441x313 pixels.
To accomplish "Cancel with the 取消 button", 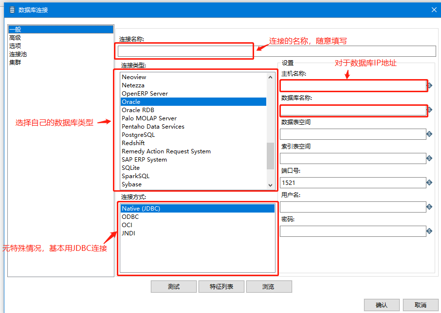I will click(x=421, y=305).
